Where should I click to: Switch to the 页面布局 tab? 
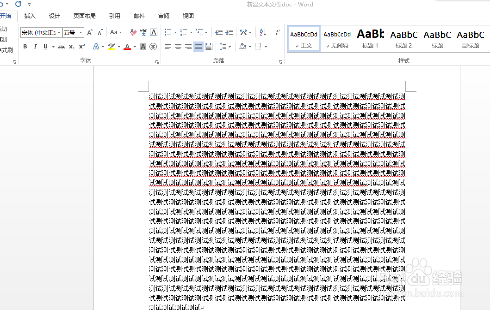coord(84,16)
